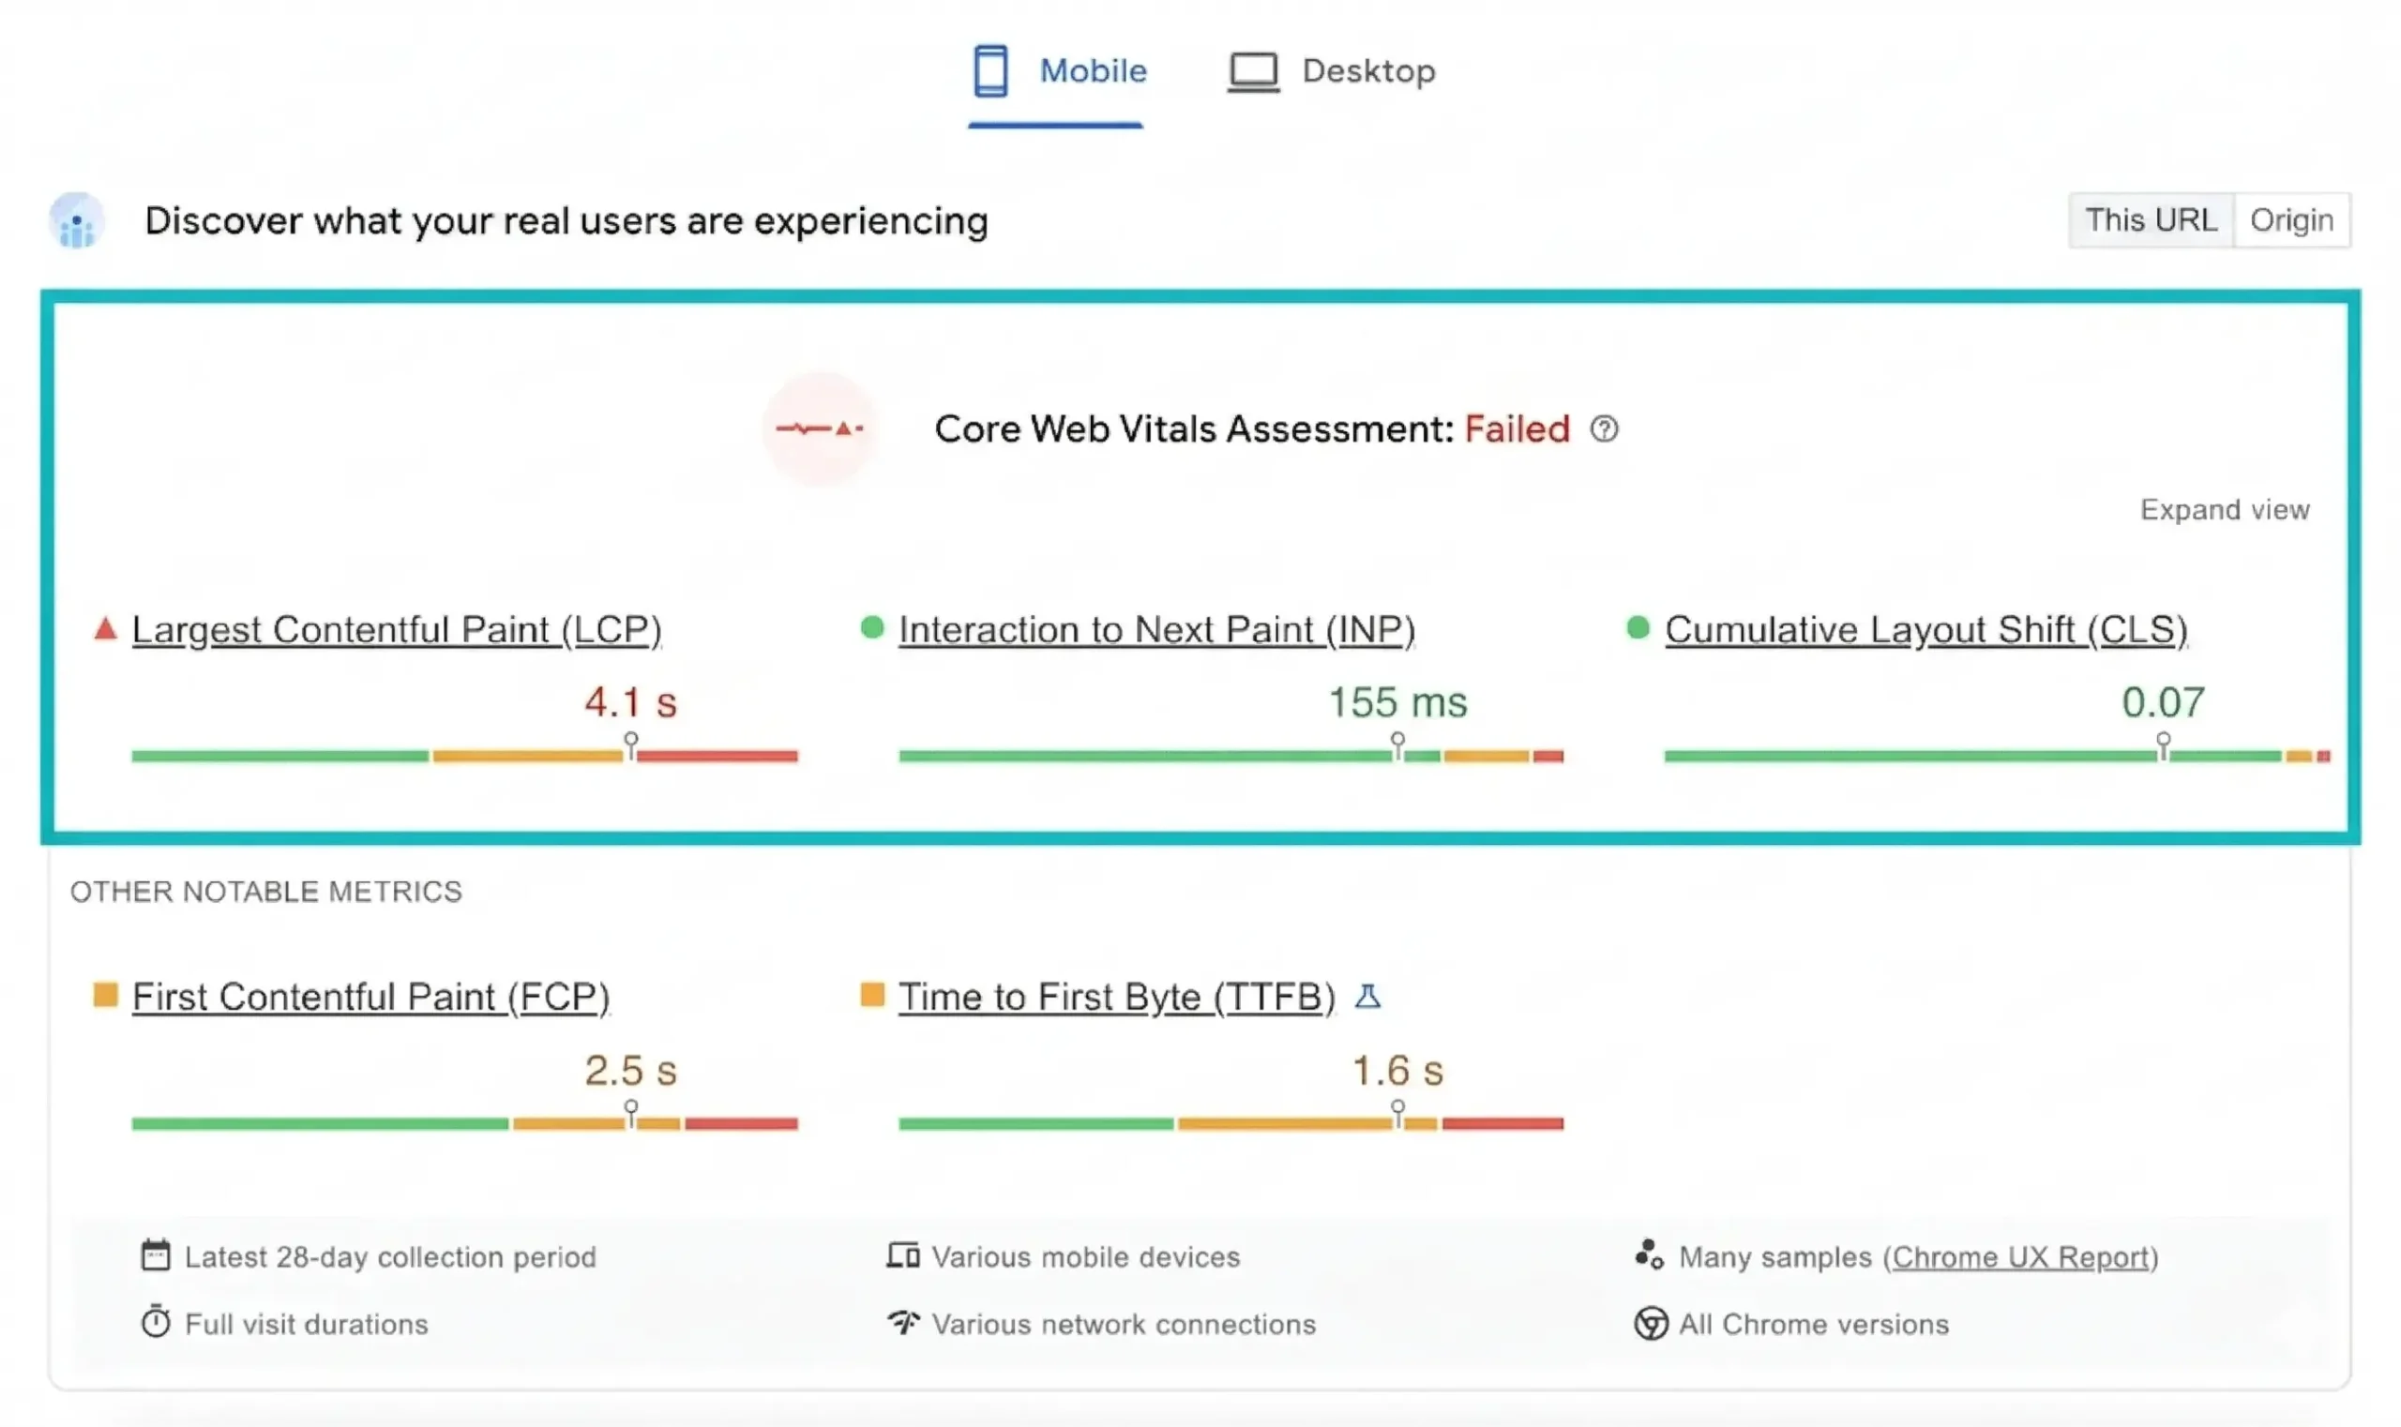This screenshot has height=1427, width=2401.
Task: Click Expand view
Action: 2225,509
